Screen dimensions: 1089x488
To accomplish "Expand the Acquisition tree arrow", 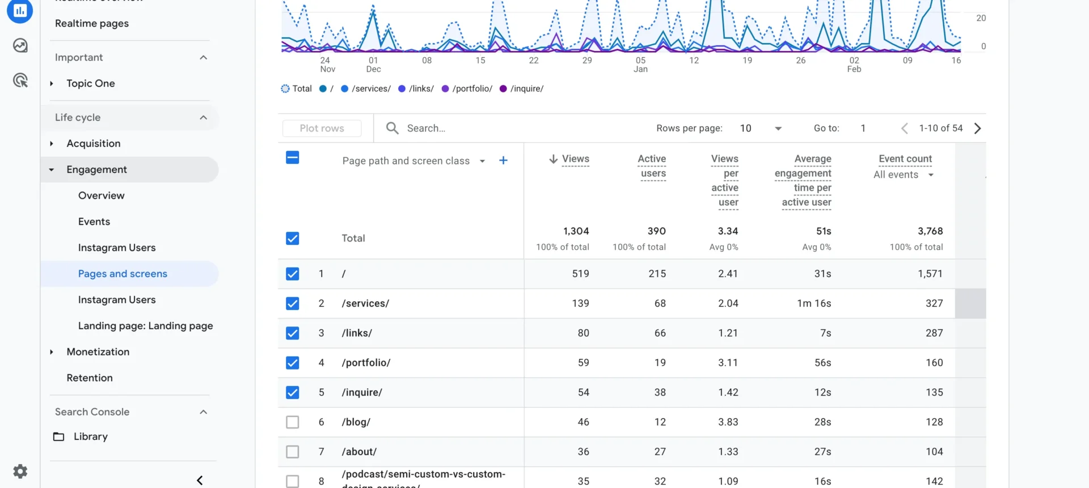I will pyautogui.click(x=52, y=143).
